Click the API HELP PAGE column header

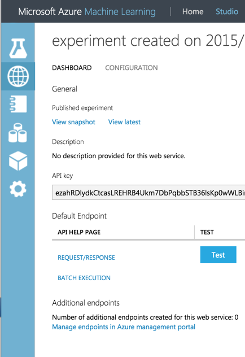pos(79,232)
